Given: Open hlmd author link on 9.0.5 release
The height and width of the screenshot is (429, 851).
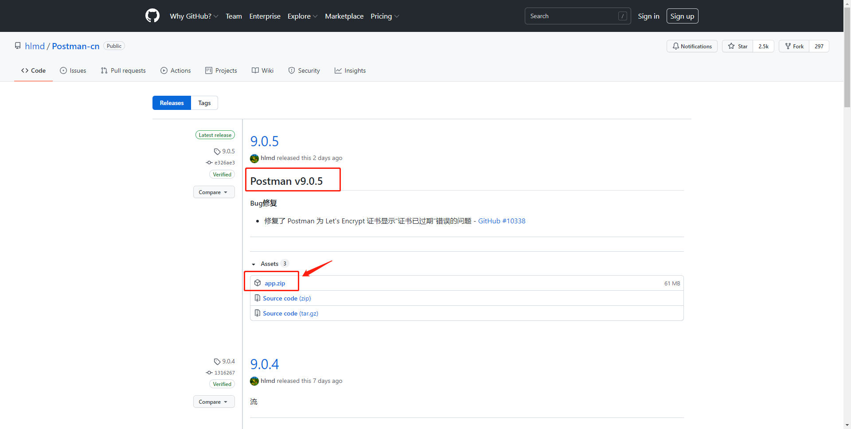Looking at the screenshot, I should coord(268,158).
